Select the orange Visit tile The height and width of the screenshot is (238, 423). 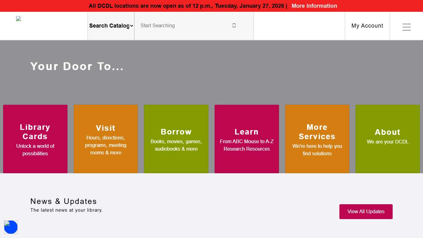[106, 139]
